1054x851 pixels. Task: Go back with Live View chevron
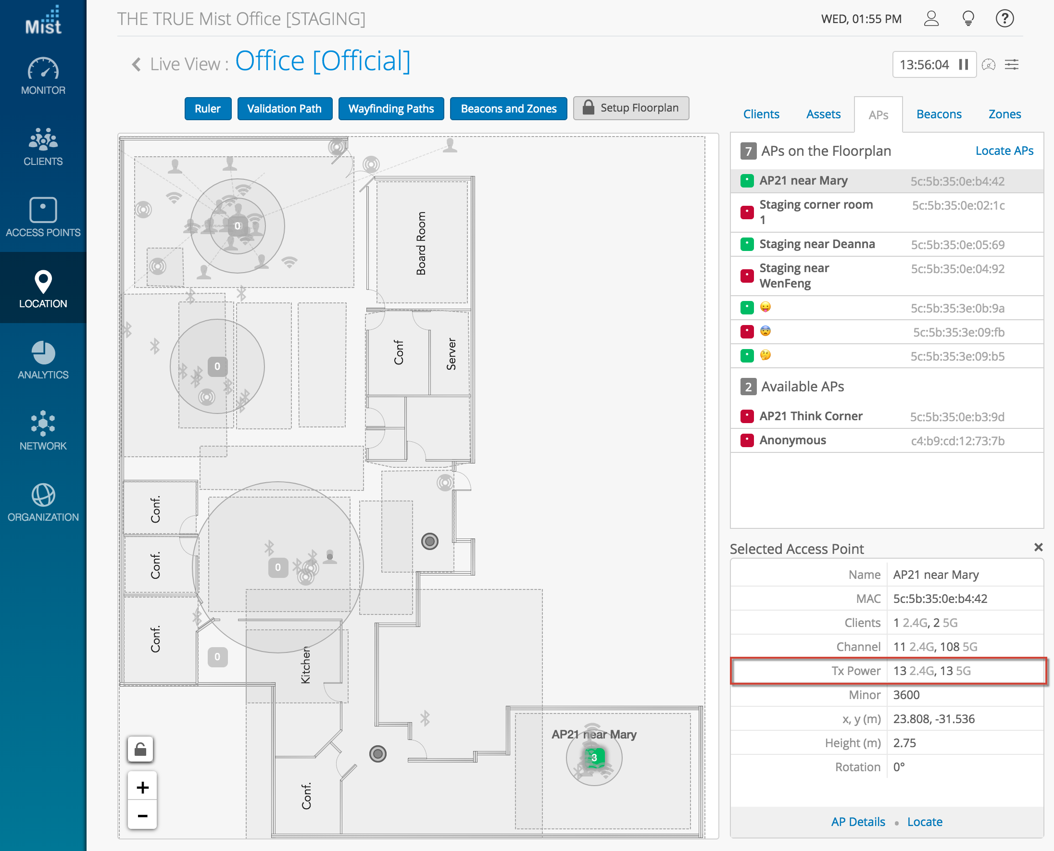coord(136,64)
